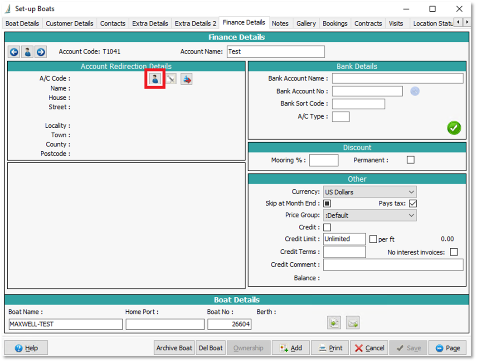Click the blue left-arrow previous record icon

coord(14,52)
